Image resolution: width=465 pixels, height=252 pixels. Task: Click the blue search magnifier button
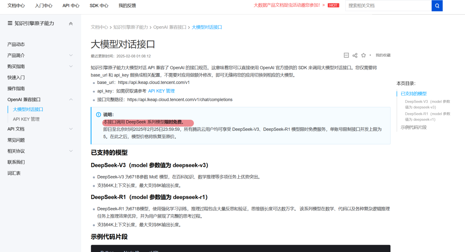click(x=437, y=5)
